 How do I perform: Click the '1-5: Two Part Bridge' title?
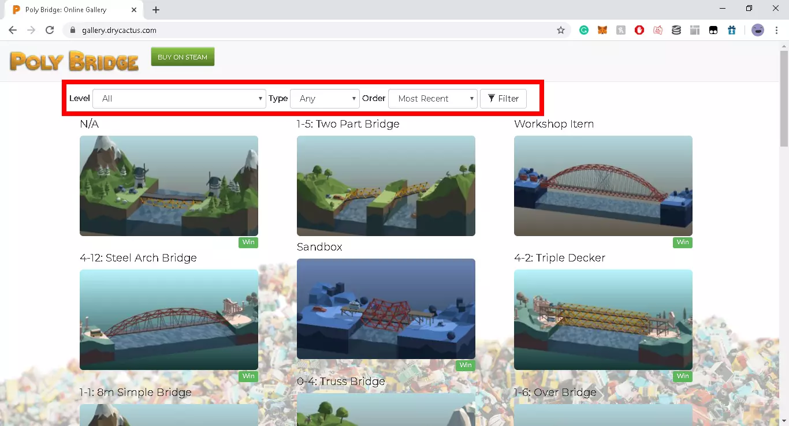[348, 124]
